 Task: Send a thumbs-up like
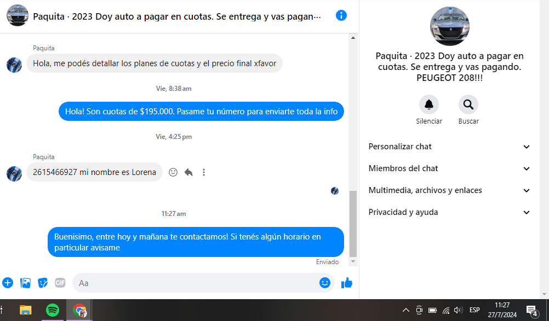click(347, 283)
